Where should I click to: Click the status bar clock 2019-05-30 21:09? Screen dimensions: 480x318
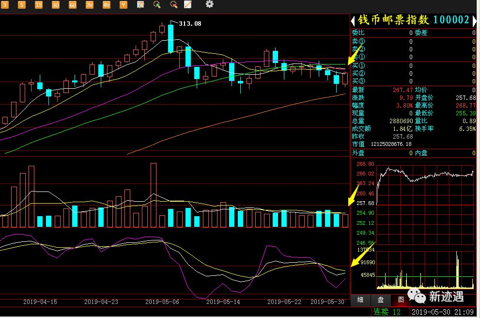tap(442, 312)
